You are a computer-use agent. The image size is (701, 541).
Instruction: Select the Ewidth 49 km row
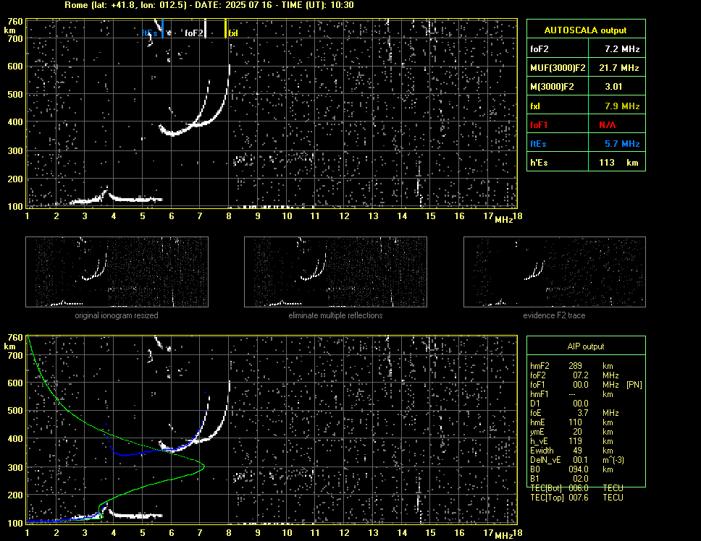pyautogui.click(x=571, y=450)
